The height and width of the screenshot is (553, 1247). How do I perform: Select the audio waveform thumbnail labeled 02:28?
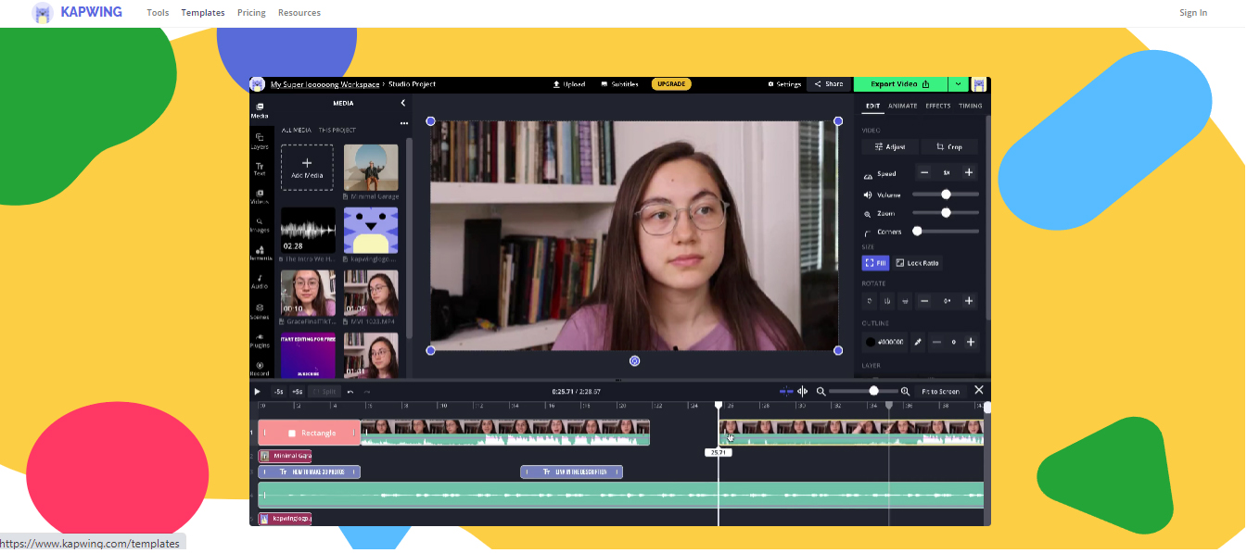(x=308, y=230)
